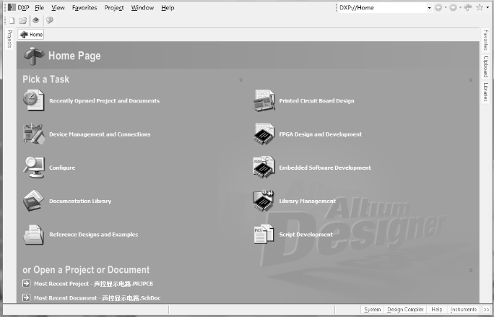
Task: Collapse the Open a Project or Document section
Action: [x=471, y=270]
